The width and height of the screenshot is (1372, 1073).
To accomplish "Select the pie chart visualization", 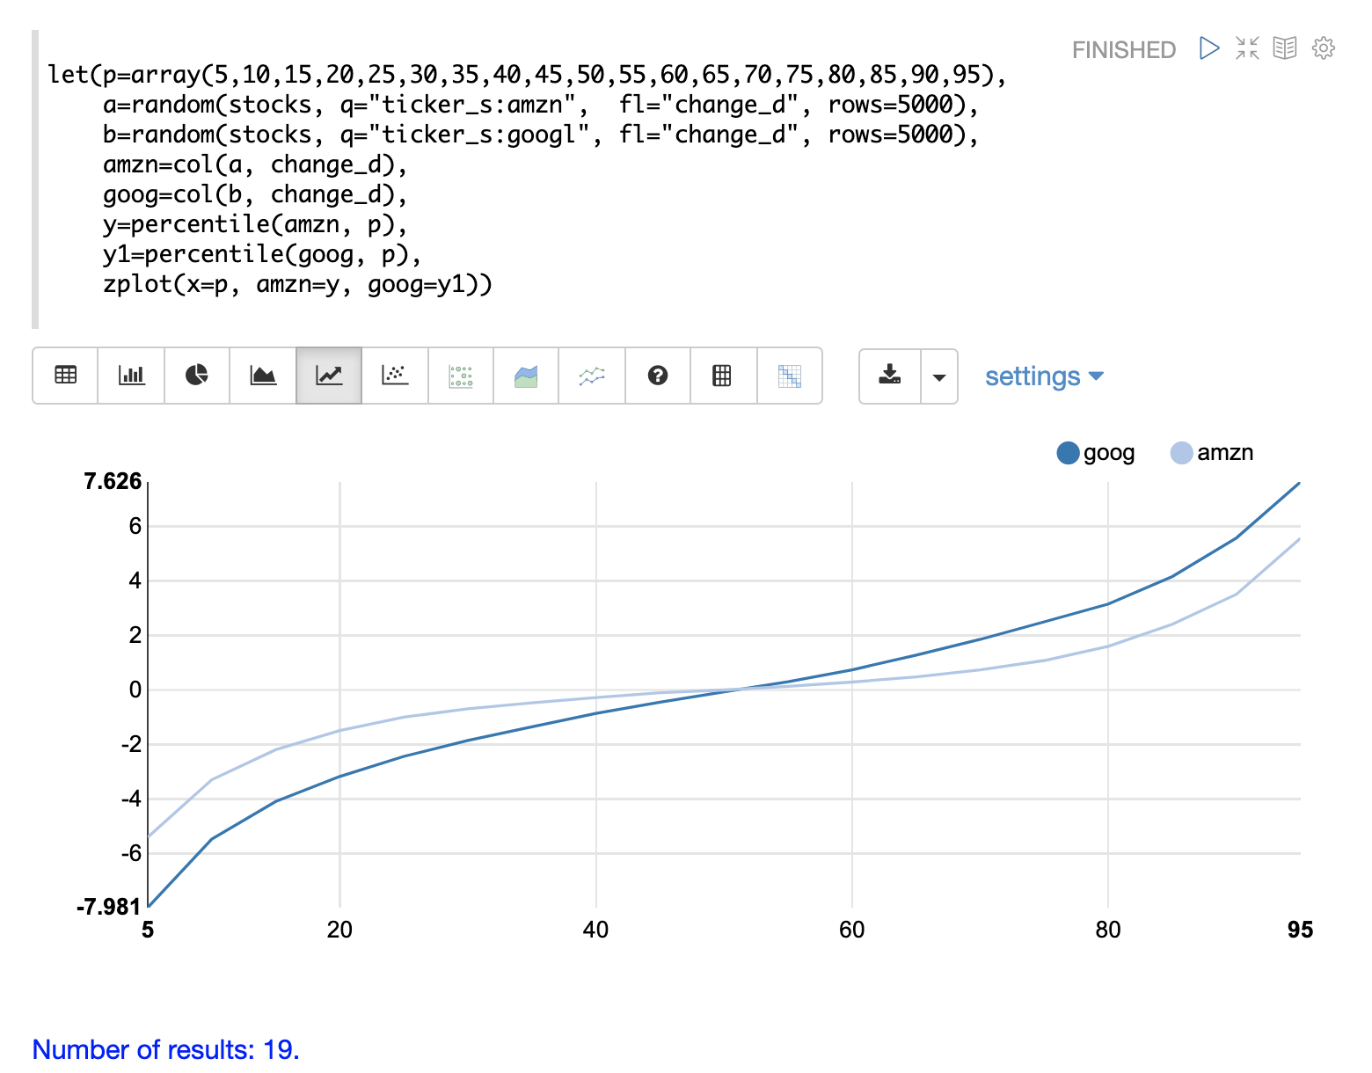I will click(197, 376).
